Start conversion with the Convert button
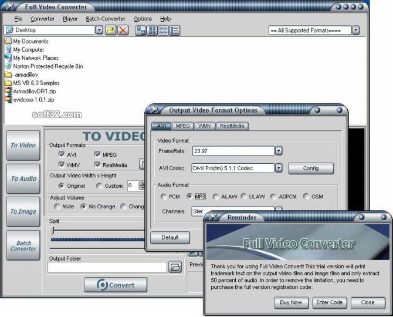This screenshot has width=393, height=317. (116, 285)
